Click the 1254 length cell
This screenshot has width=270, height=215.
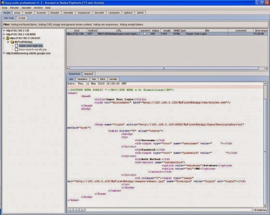(x=167, y=34)
